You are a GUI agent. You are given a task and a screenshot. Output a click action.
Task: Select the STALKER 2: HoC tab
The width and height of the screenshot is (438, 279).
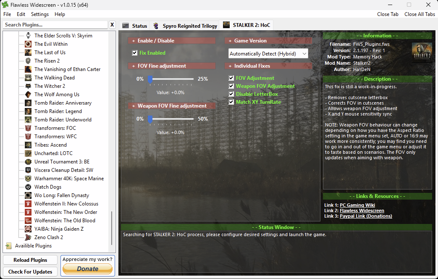coord(247,25)
